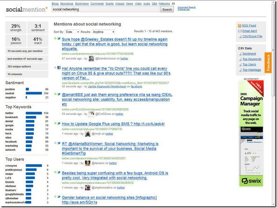Click the Twitter bird icon beside the AtlantaBizWomen mention
This screenshot has width=277, height=208.
pyautogui.click(x=59, y=143)
